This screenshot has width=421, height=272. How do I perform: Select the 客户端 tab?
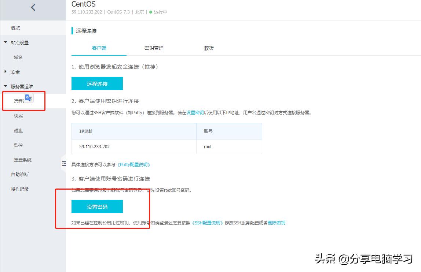[99, 48]
